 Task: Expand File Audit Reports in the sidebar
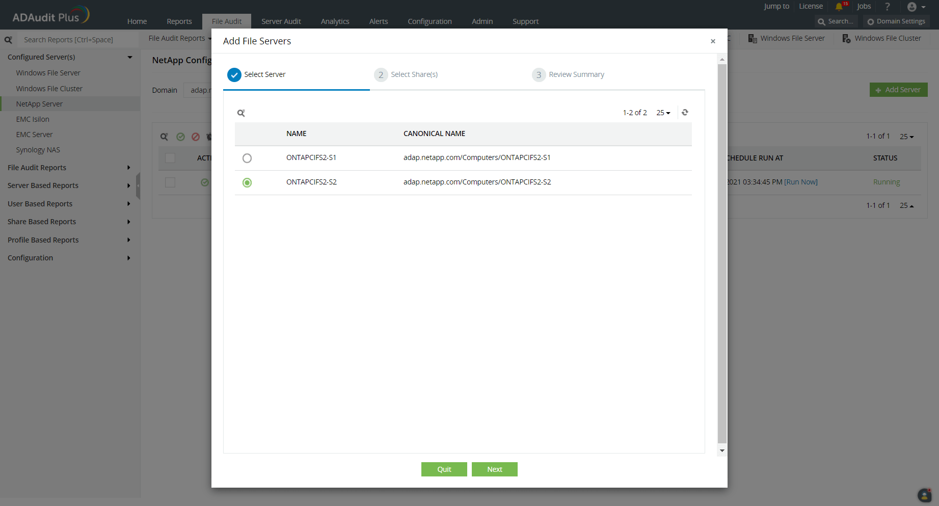coord(129,168)
